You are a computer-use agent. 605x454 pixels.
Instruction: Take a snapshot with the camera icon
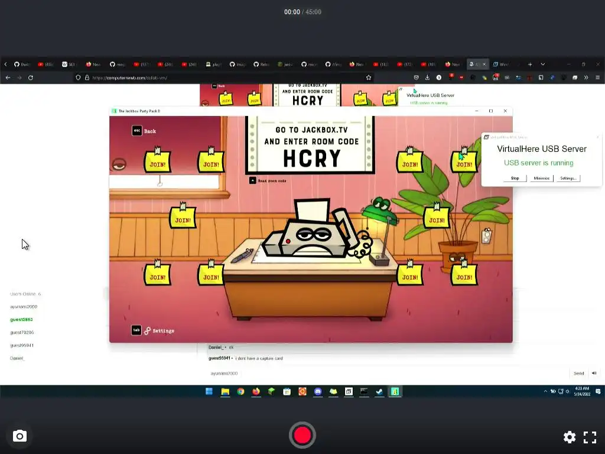pyautogui.click(x=19, y=436)
